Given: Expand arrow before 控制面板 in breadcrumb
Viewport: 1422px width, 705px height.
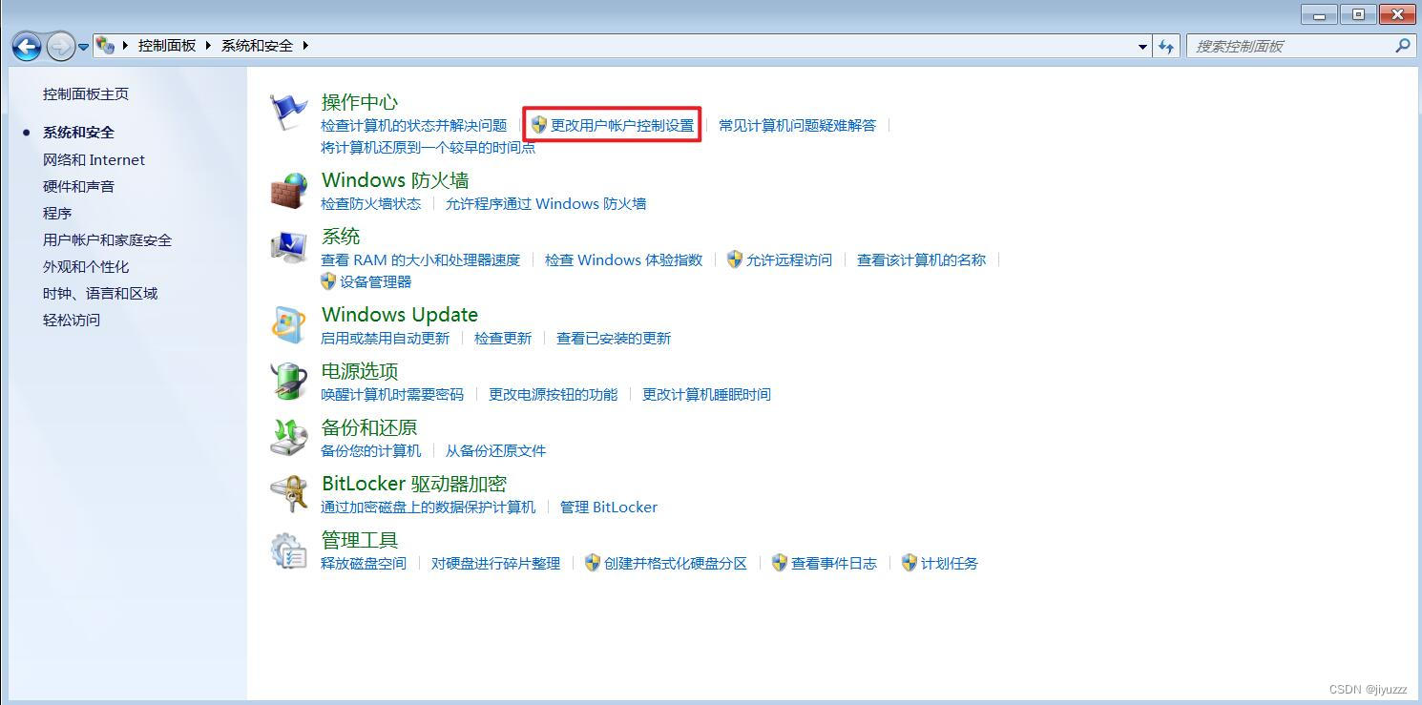Looking at the screenshot, I should tap(127, 45).
